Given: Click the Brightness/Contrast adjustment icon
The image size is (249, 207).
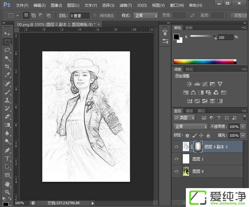Looking at the screenshot, I should (x=189, y=84).
